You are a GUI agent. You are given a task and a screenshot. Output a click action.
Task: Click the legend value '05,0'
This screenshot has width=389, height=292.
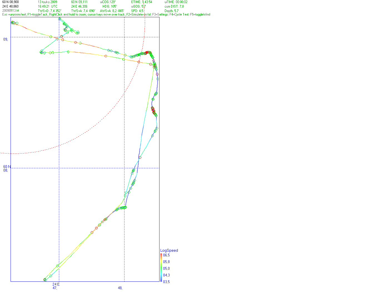166,268
